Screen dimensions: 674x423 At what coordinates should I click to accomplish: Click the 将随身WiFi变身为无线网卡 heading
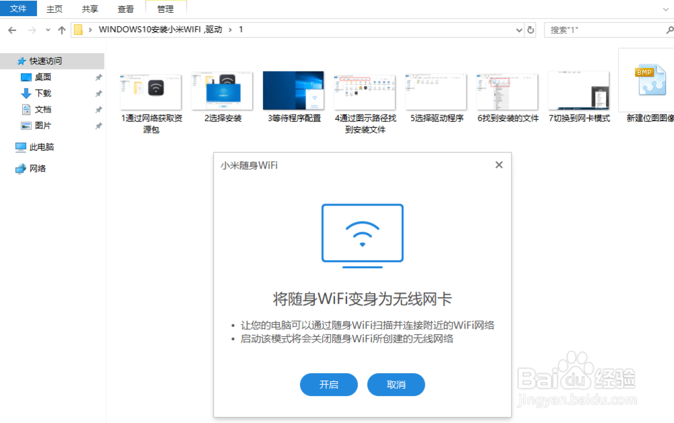[363, 299]
